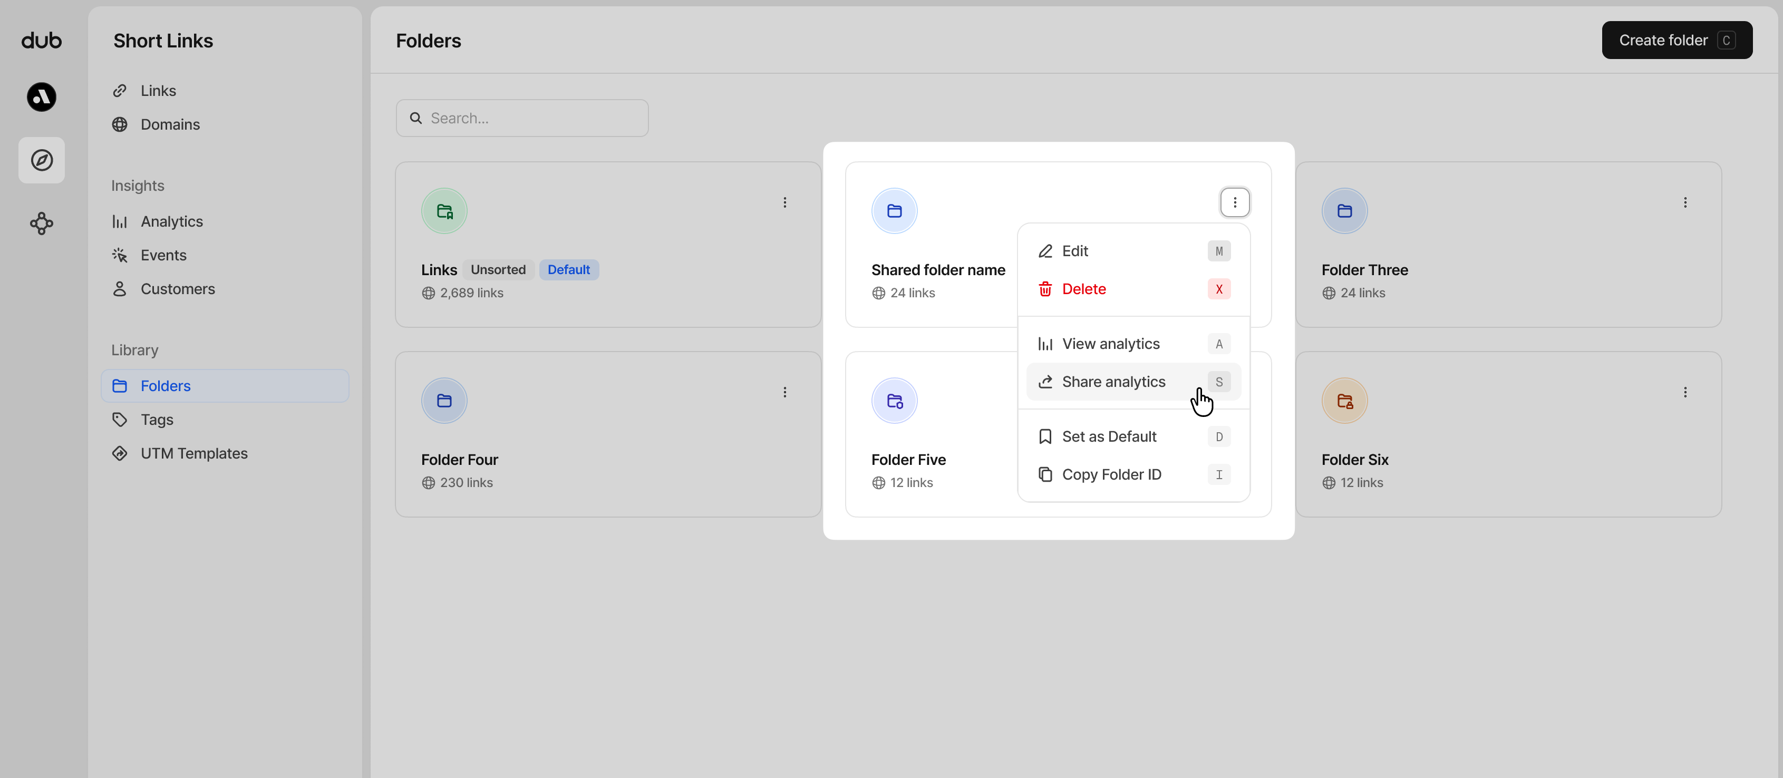The width and height of the screenshot is (1783, 778).
Task: Open the Folders page from Library
Action: pos(166,385)
